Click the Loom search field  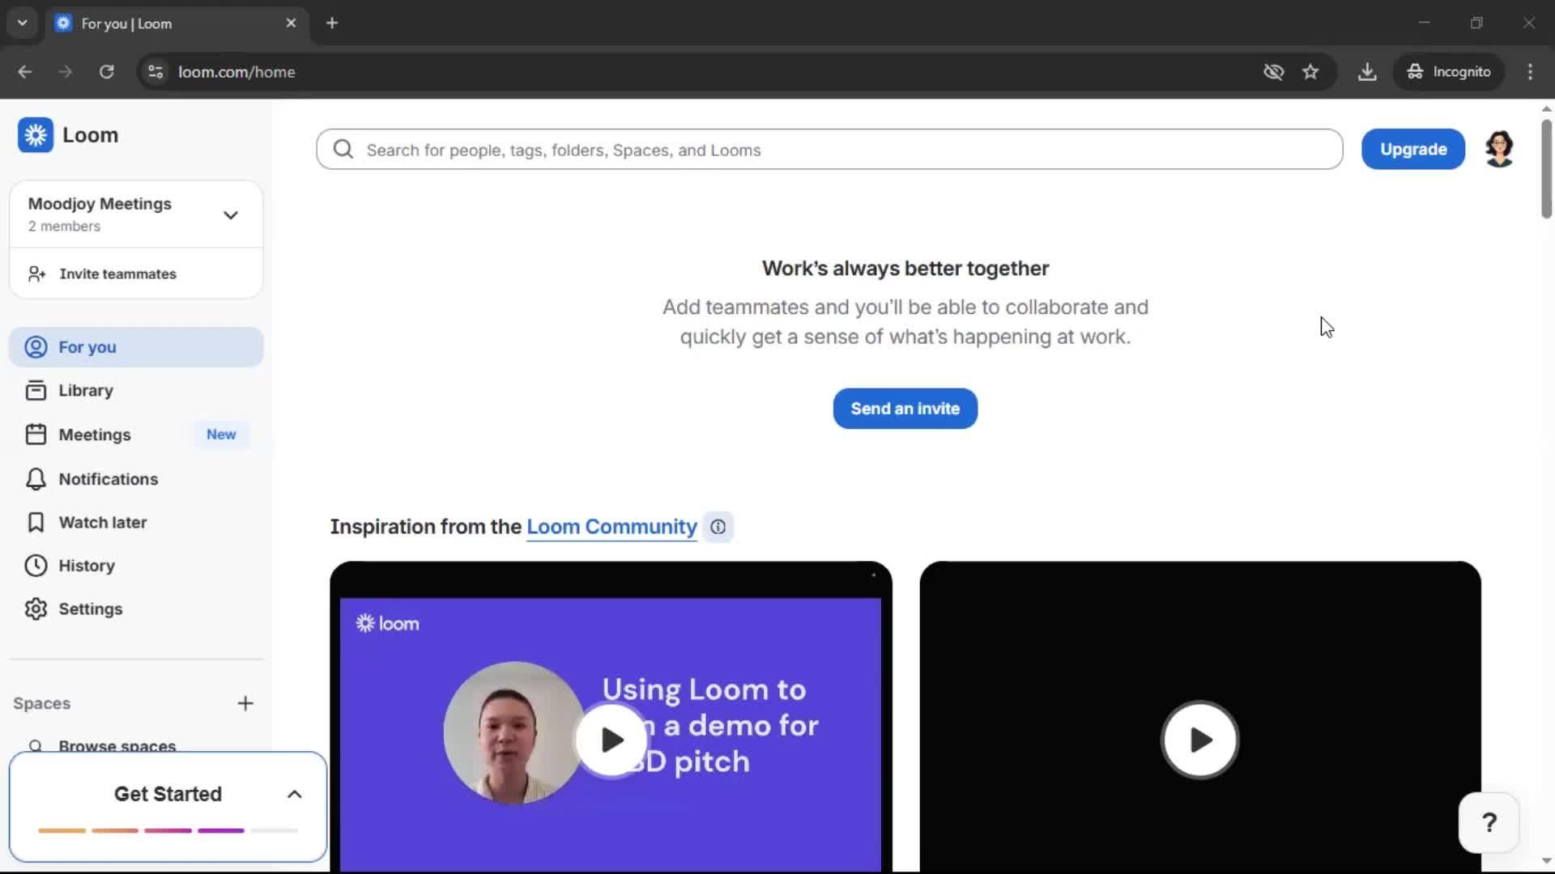pyautogui.click(x=842, y=150)
